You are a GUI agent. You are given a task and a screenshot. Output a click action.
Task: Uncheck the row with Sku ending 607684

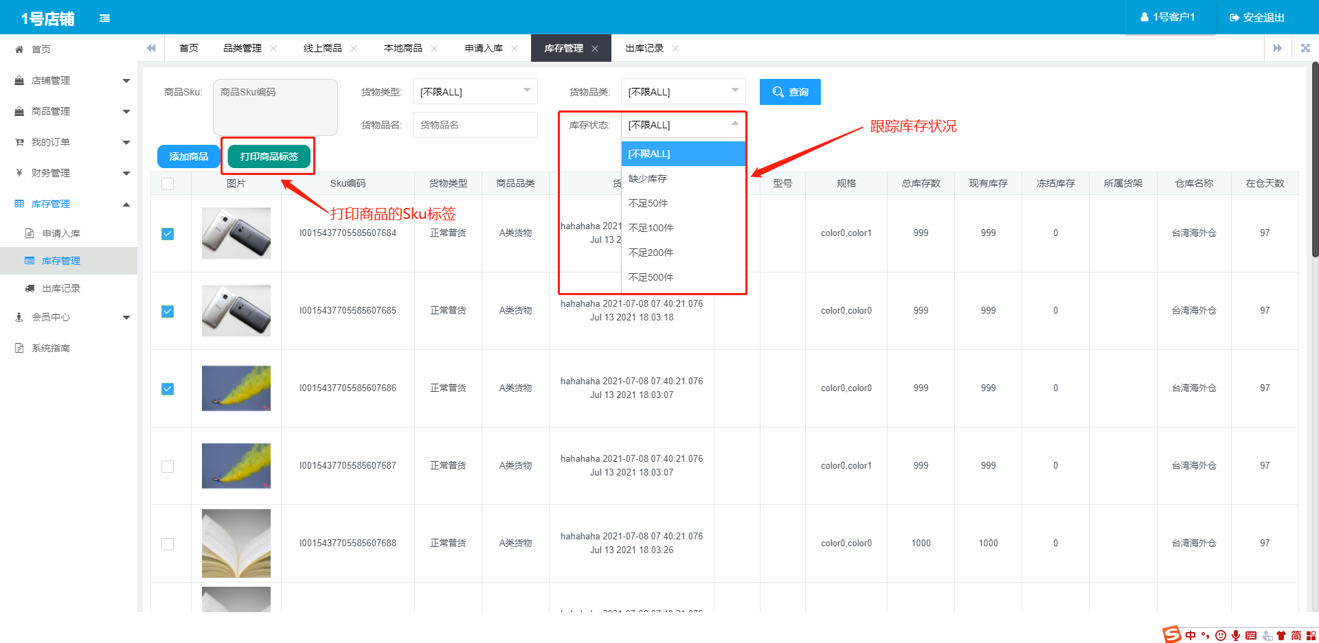click(x=168, y=234)
